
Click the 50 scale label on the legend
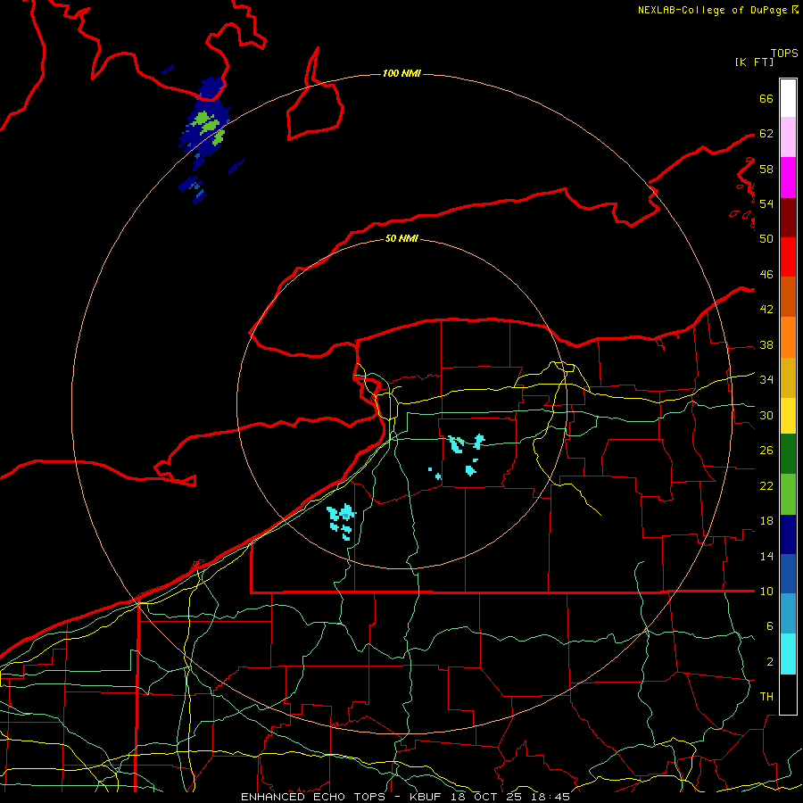[766, 238]
